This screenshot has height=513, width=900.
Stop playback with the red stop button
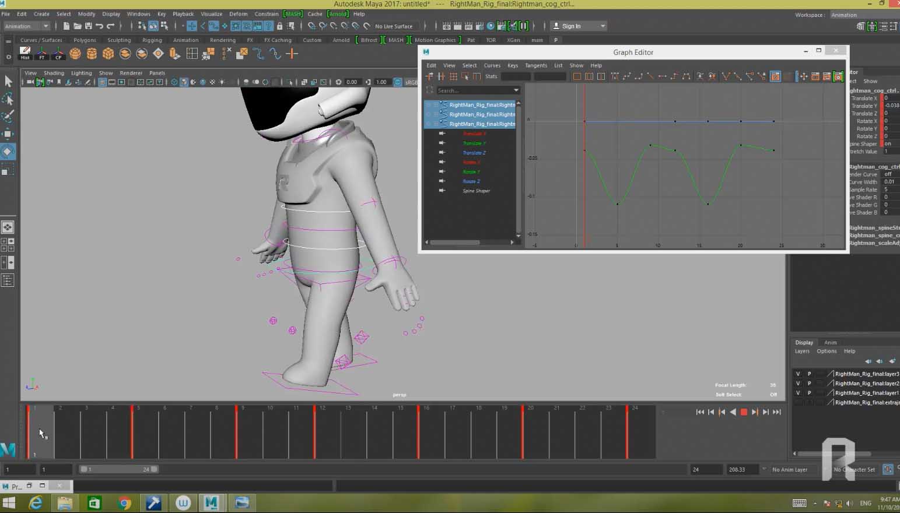744,412
